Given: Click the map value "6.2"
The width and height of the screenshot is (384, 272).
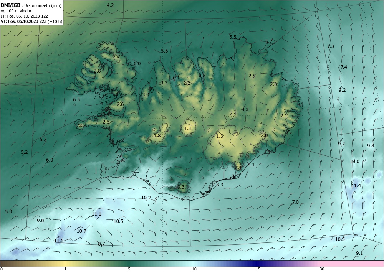Looking at the screenshot, I should [x=202, y=75].
